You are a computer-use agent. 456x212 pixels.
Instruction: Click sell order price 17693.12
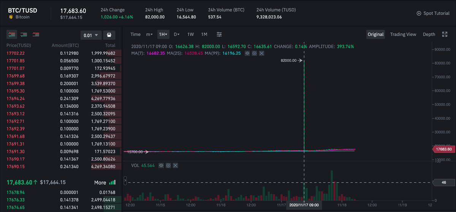16,114
